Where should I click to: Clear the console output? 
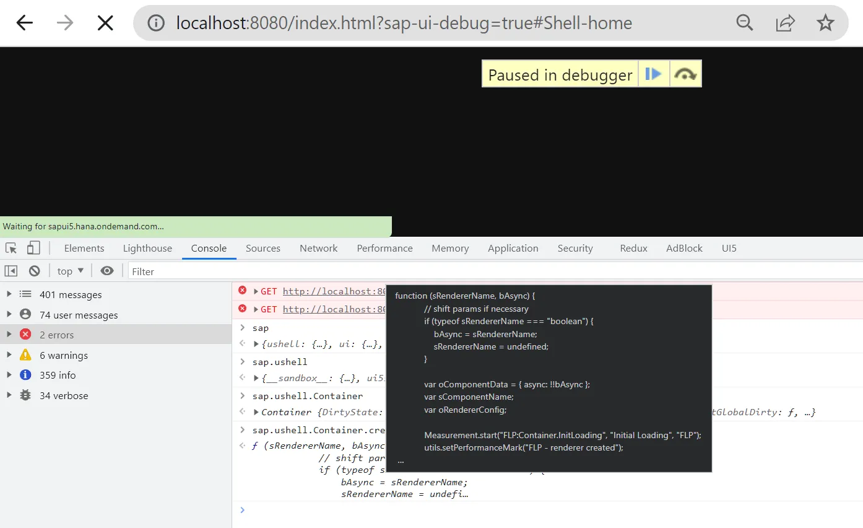(35, 271)
